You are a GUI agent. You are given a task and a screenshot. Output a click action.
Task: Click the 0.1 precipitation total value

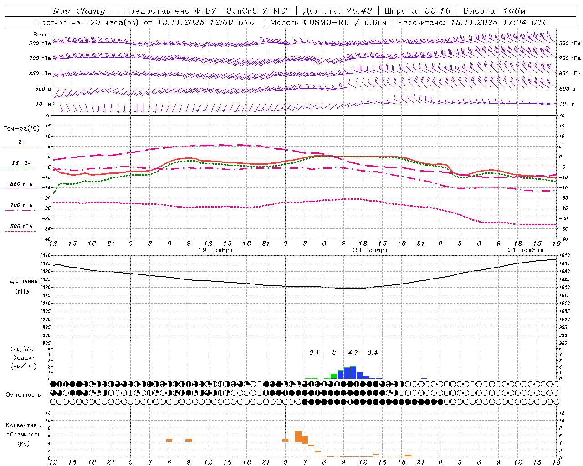tap(314, 352)
